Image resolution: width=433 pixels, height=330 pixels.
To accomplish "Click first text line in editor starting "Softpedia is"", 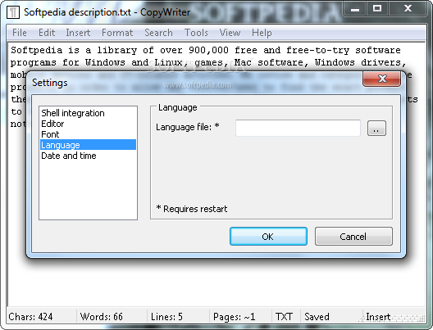I will click(206, 50).
